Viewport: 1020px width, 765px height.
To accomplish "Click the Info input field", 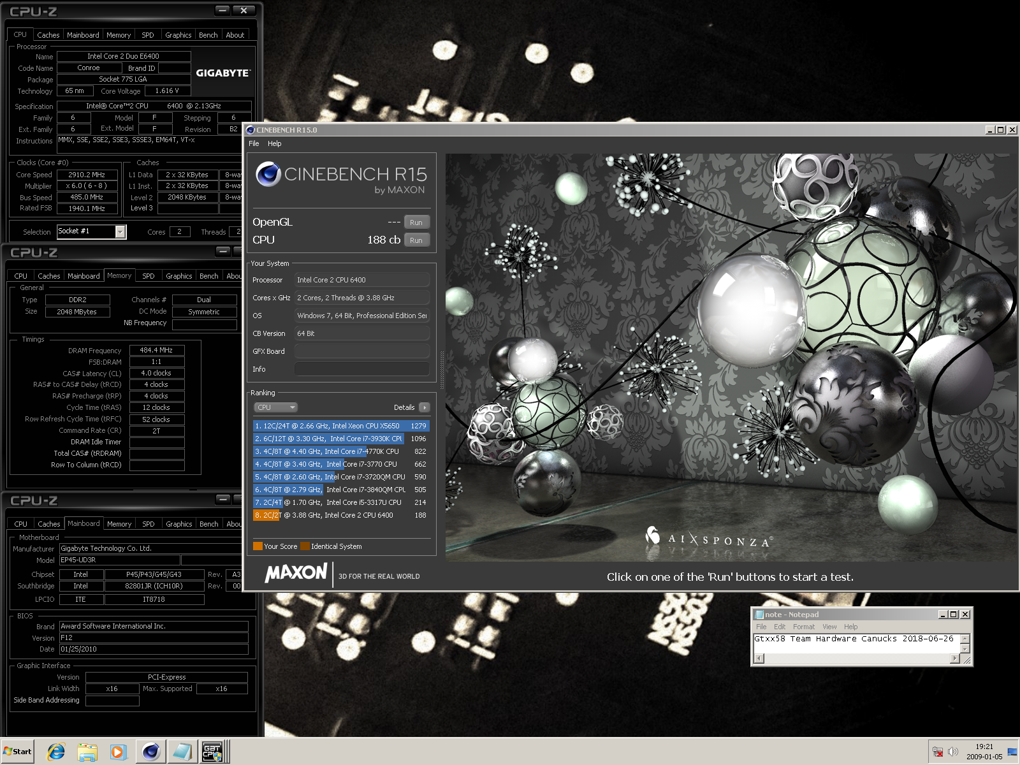I will coord(362,369).
